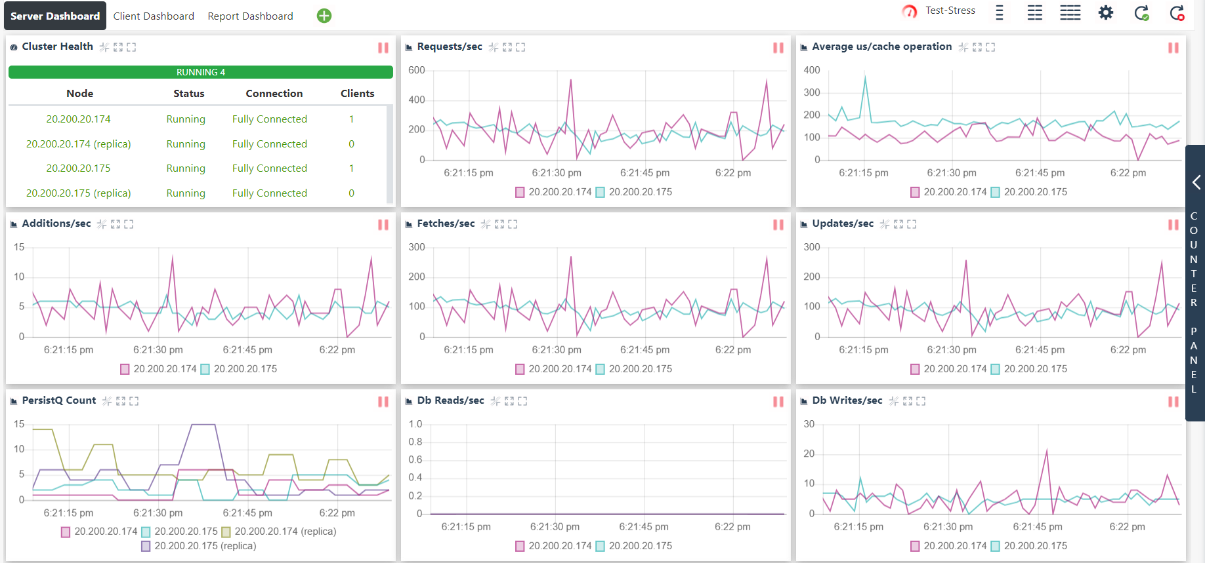Expand Requests/sec panel with corner icon
1205x563 pixels.
pos(507,47)
